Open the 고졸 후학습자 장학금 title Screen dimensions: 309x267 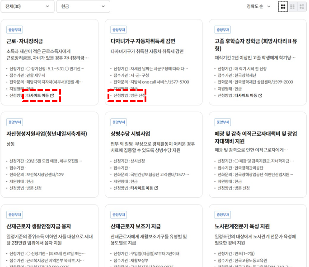tap(256, 45)
